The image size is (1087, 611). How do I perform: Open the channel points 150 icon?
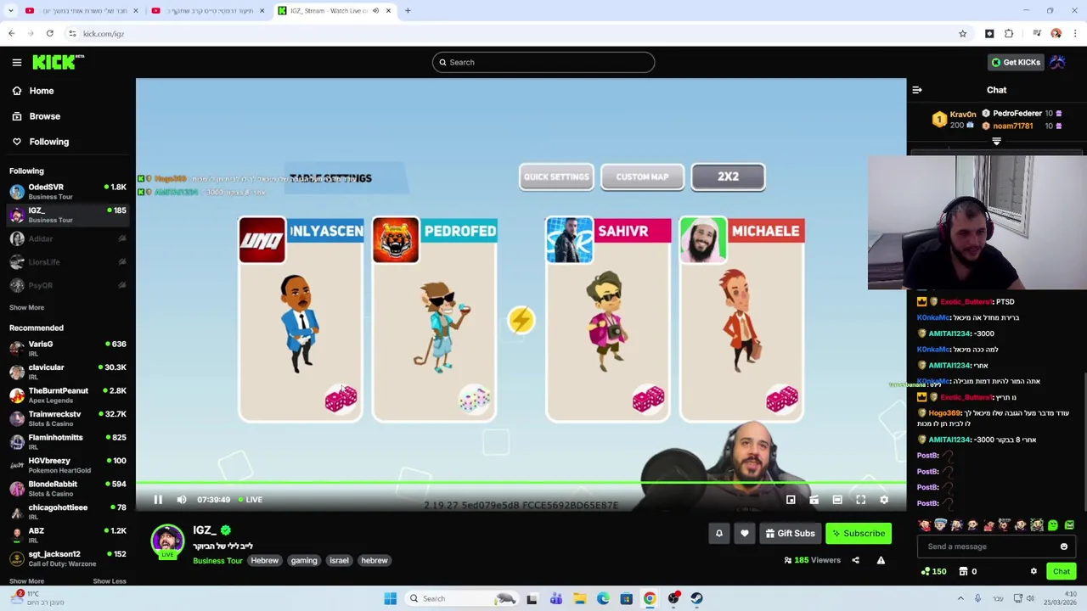pos(934,572)
